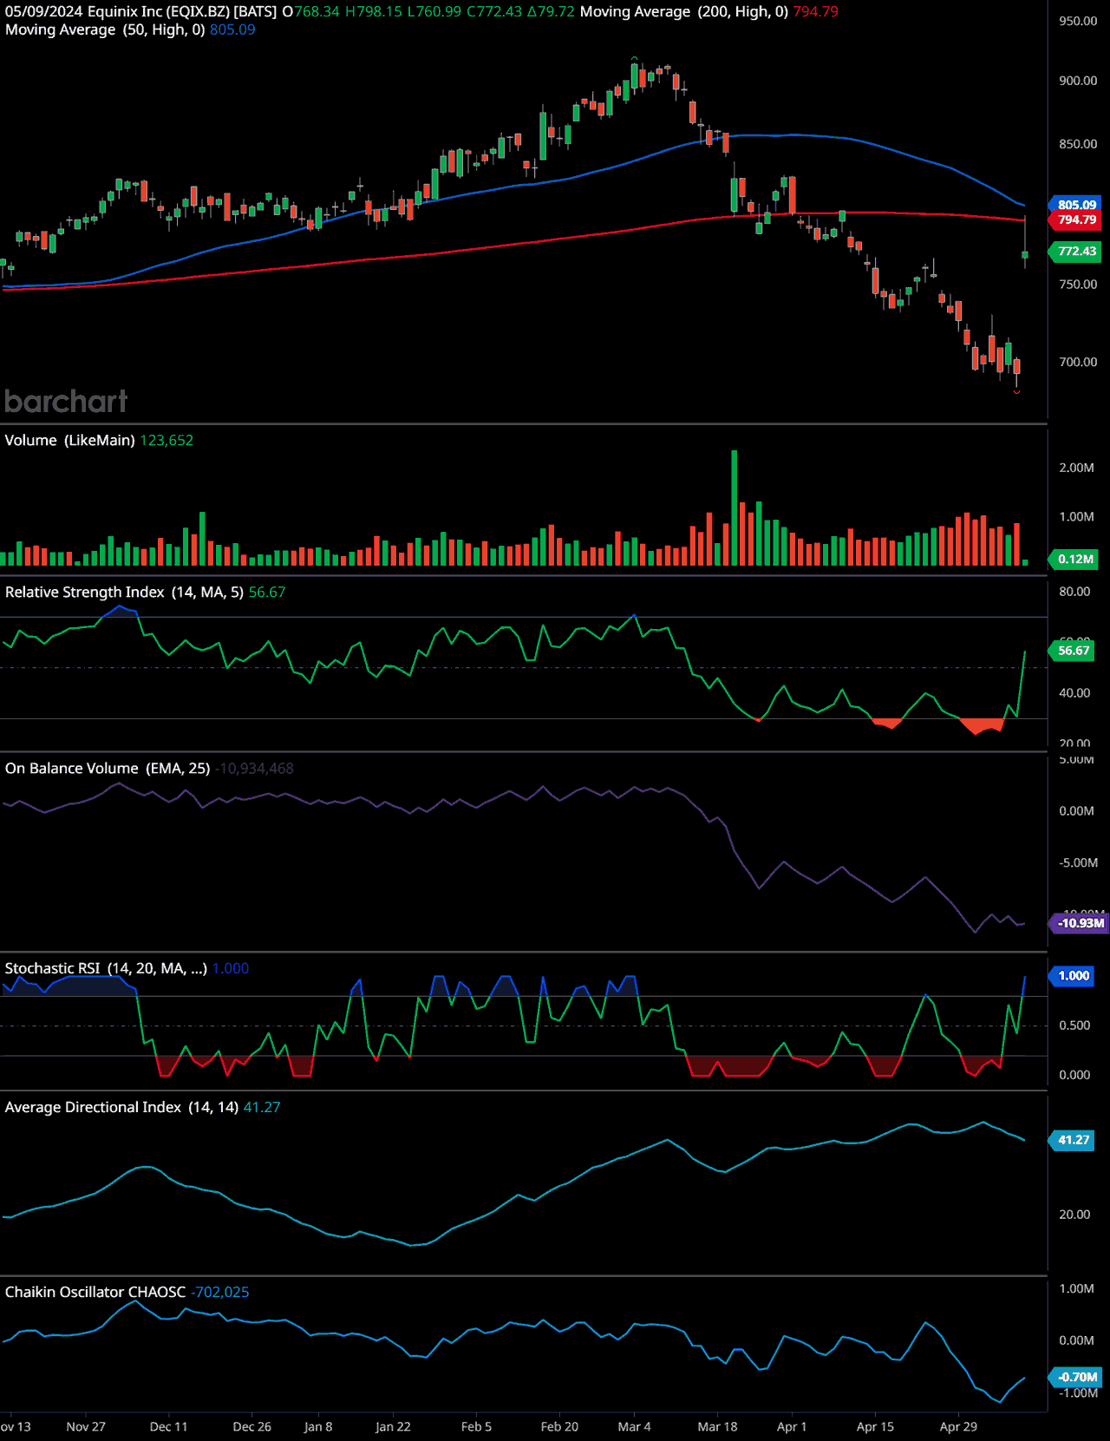Image resolution: width=1110 pixels, height=1441 pixels.
Task: Click the 0.500 Stochastic RSI axis tick
Action: point(1074,1025)
